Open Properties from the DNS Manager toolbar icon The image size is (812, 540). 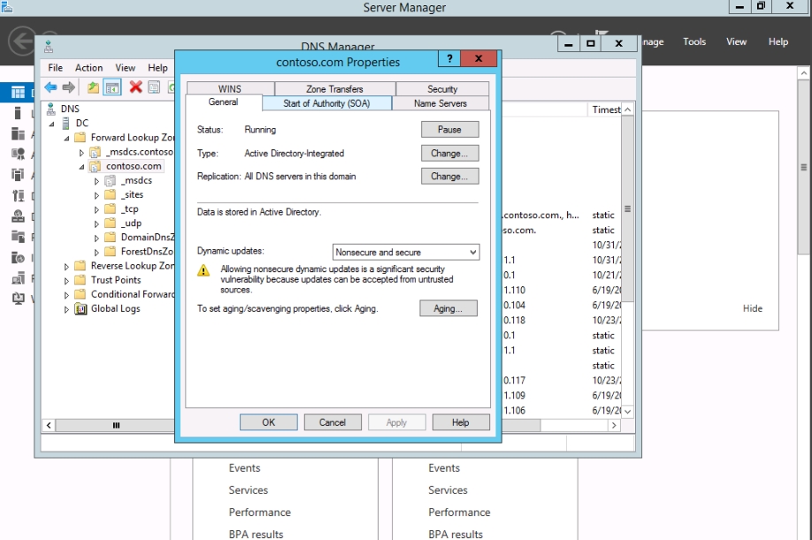coord(154,87)
